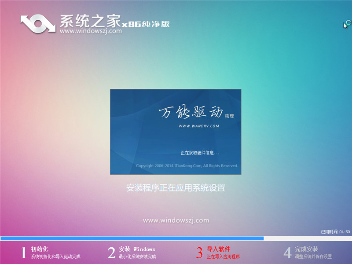Click the ITianKong copyright notice
Screen dimensions: 352x264
coord(187,166)
